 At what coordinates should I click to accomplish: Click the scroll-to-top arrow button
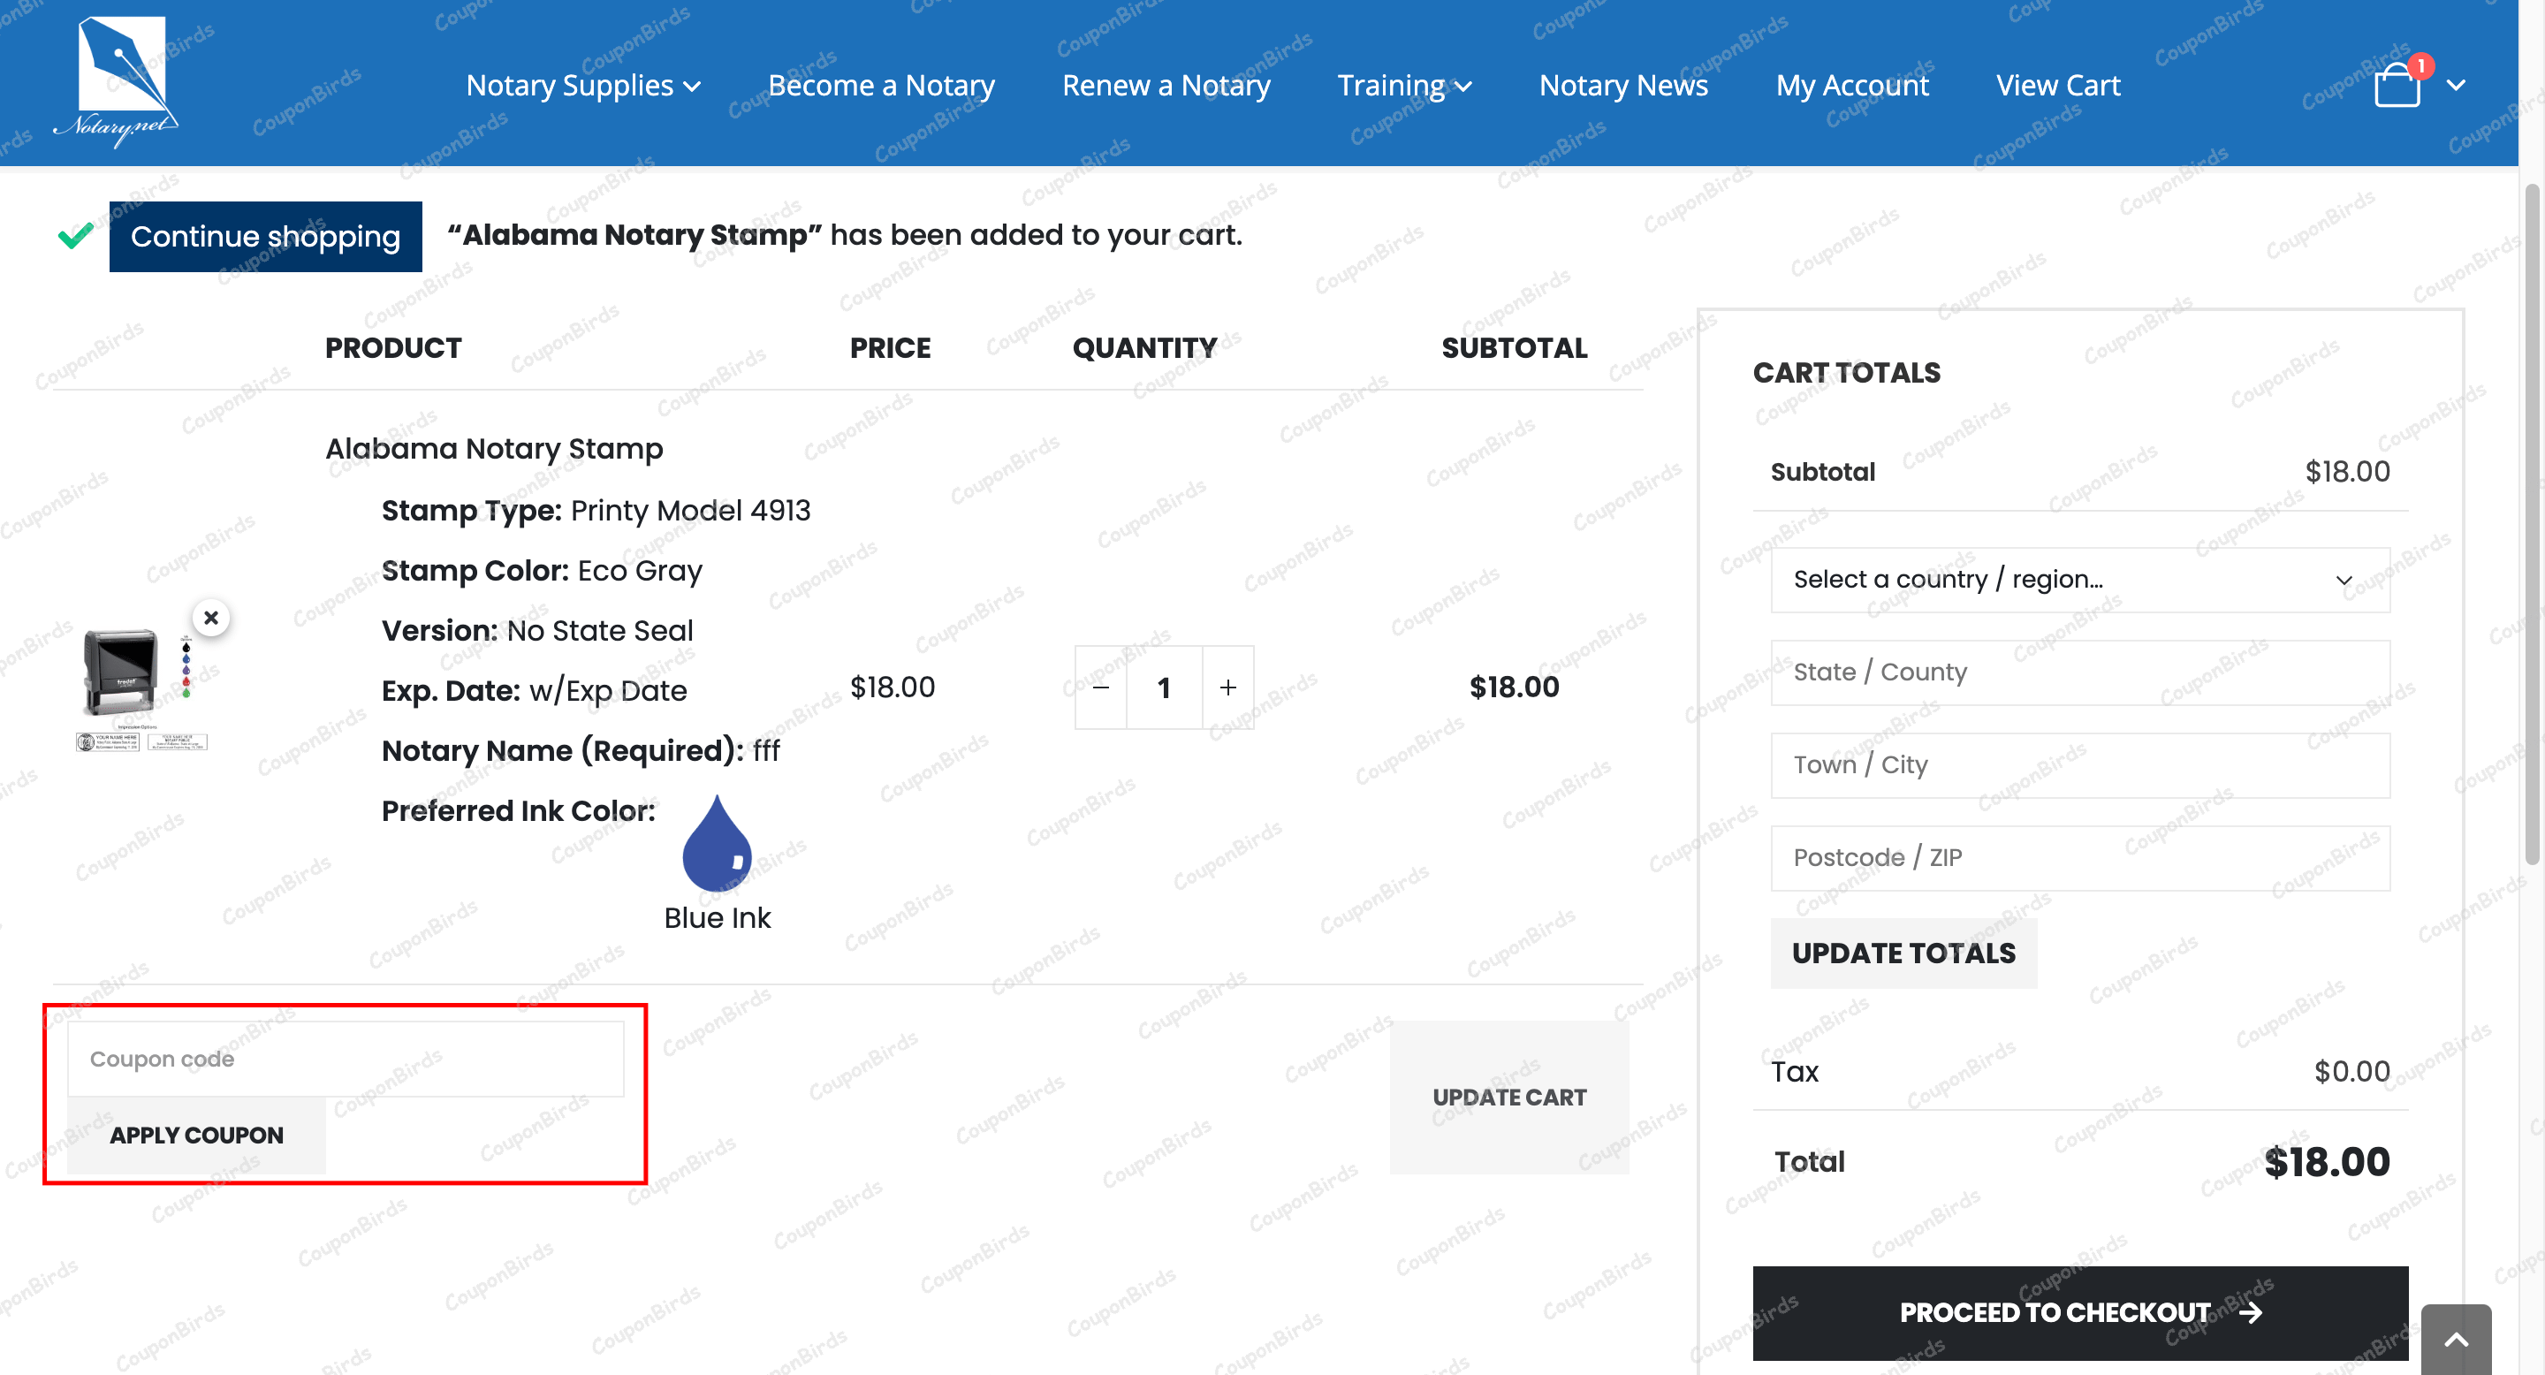(2457, 1342)
